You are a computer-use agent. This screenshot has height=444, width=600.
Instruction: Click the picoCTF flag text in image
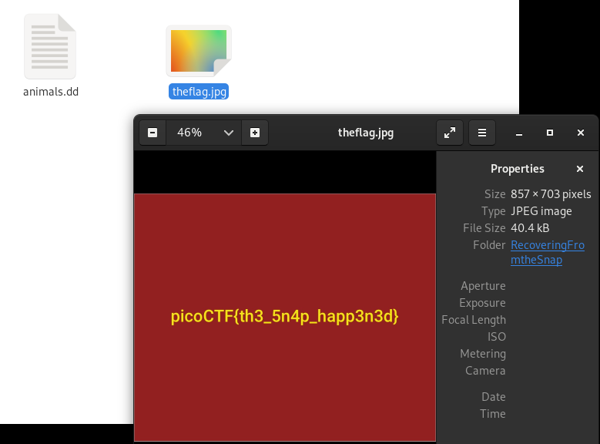285,317
